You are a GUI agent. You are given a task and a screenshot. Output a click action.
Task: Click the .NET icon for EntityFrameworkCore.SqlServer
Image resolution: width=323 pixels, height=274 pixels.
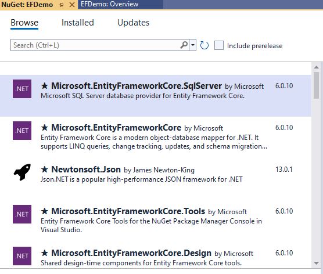click(x=22, y=89)
